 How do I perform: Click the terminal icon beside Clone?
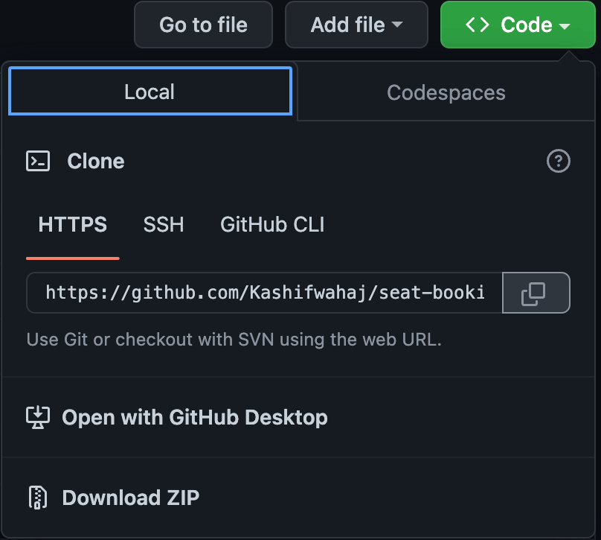[38, 162]
